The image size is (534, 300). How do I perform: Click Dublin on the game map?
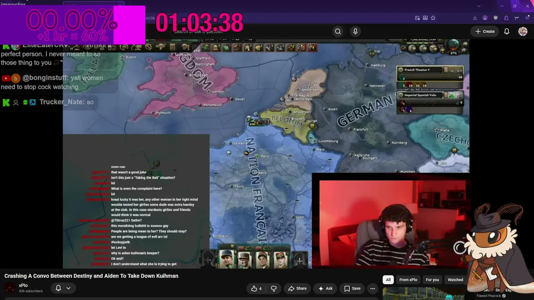[131, 57]
